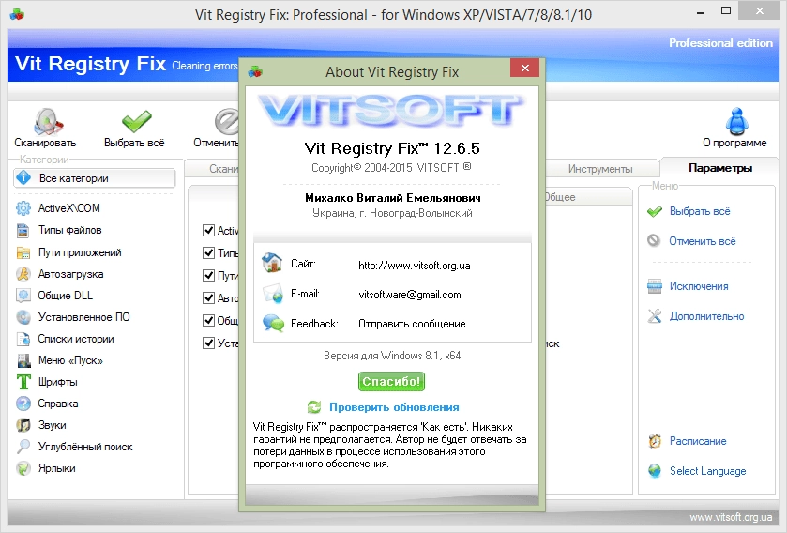Image resolution: width=787 pixels, height=533 pixels.
Task: Click the Select Language globe icon
Action: (655, 471)
